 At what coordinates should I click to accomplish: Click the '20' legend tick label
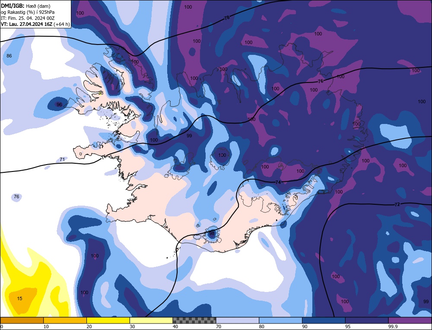click(89, 327)
